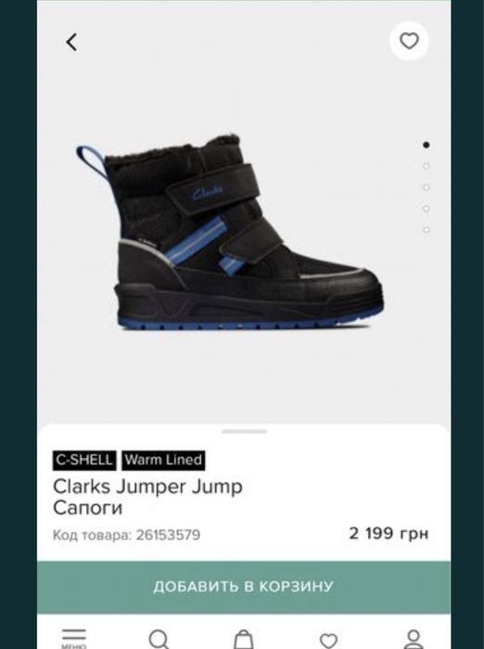Tap the Clarks boot product image
Screen dimensions: 484x649
(230, 232)
